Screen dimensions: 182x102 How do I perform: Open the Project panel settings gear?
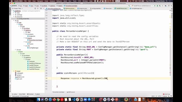(x=41, y=8)
